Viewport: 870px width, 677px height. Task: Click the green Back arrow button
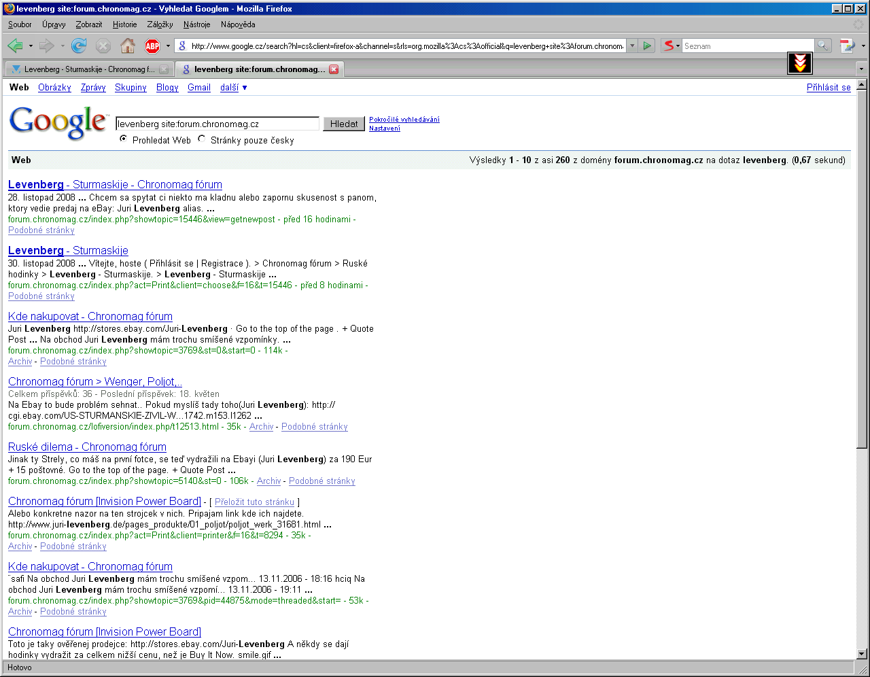(15, 46)
